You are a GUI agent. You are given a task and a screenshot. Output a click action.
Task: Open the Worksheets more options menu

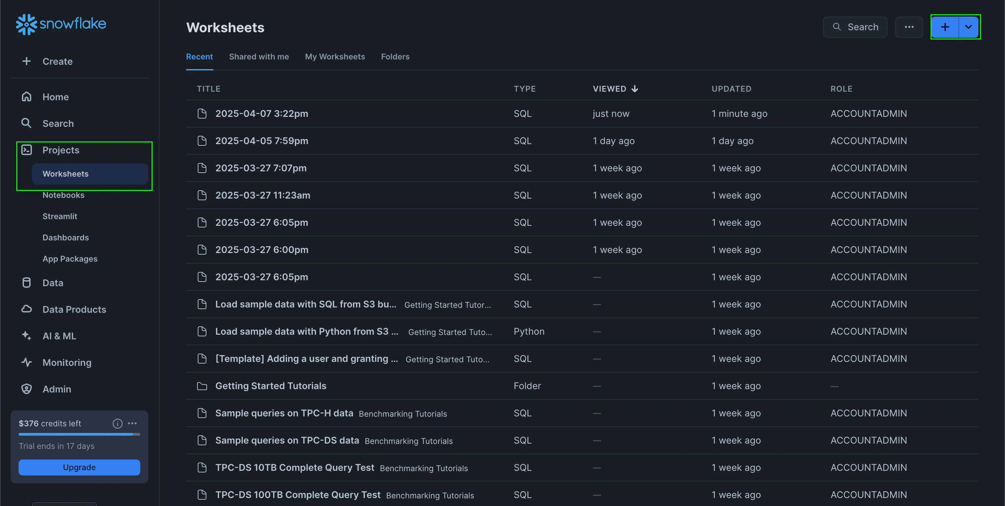[909, 27]
